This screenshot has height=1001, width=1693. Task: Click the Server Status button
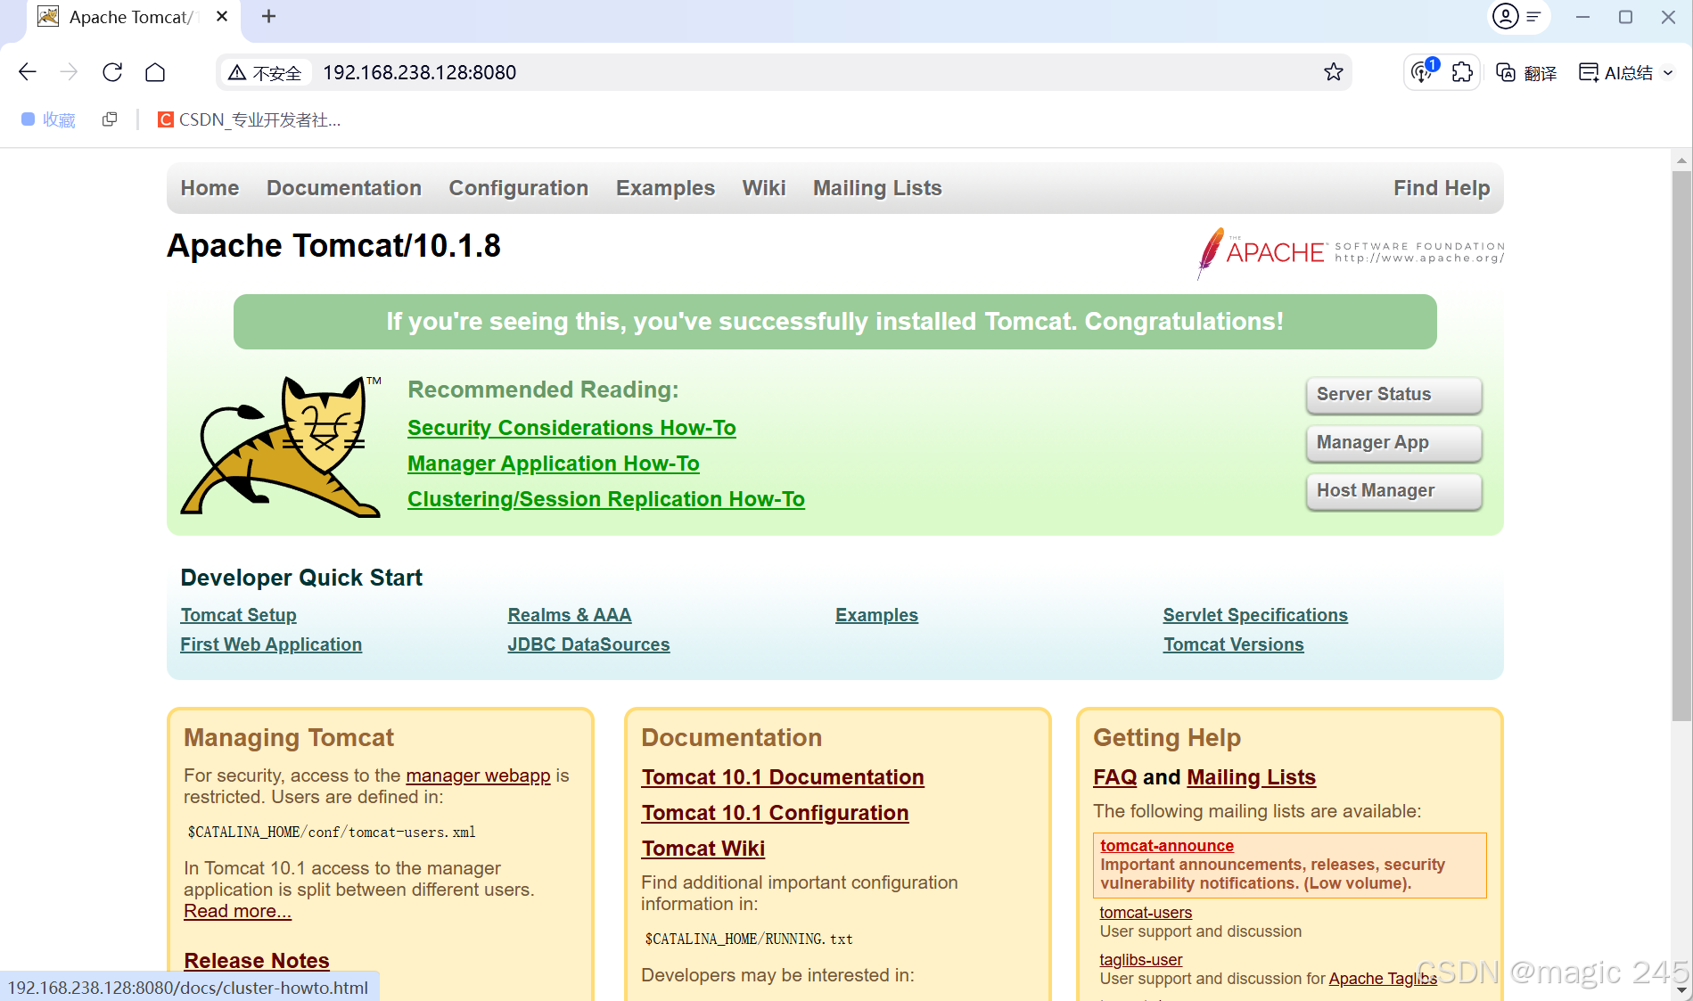[x=1393, y=395]
